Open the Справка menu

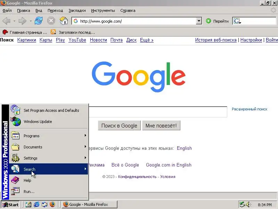tap(128, 10)
